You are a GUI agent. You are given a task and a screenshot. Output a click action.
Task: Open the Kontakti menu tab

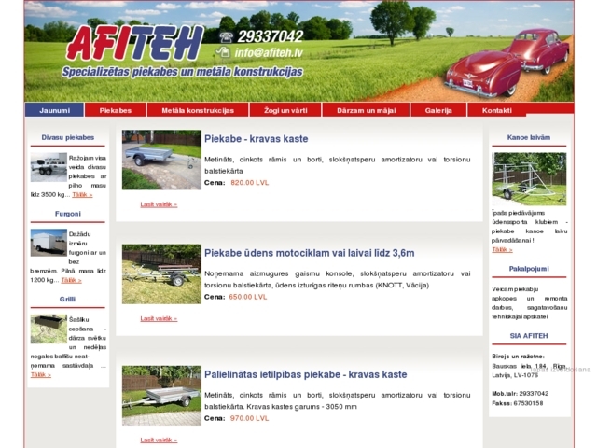click(x=497, y=110)
